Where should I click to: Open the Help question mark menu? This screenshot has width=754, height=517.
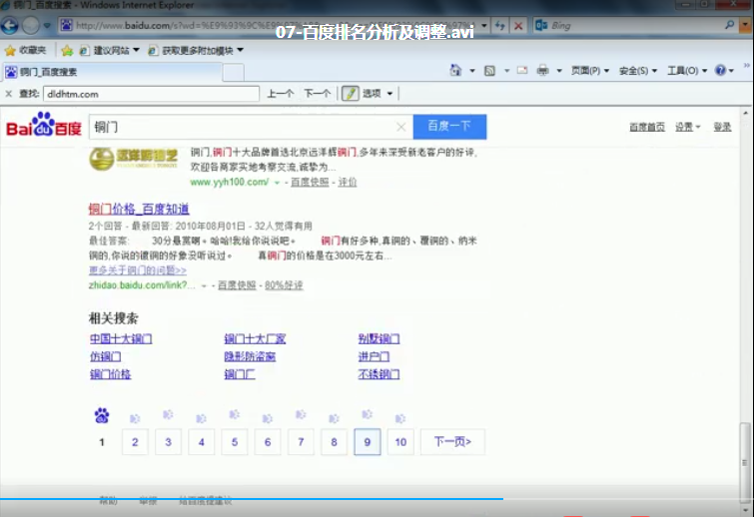[x=724, y=71]
